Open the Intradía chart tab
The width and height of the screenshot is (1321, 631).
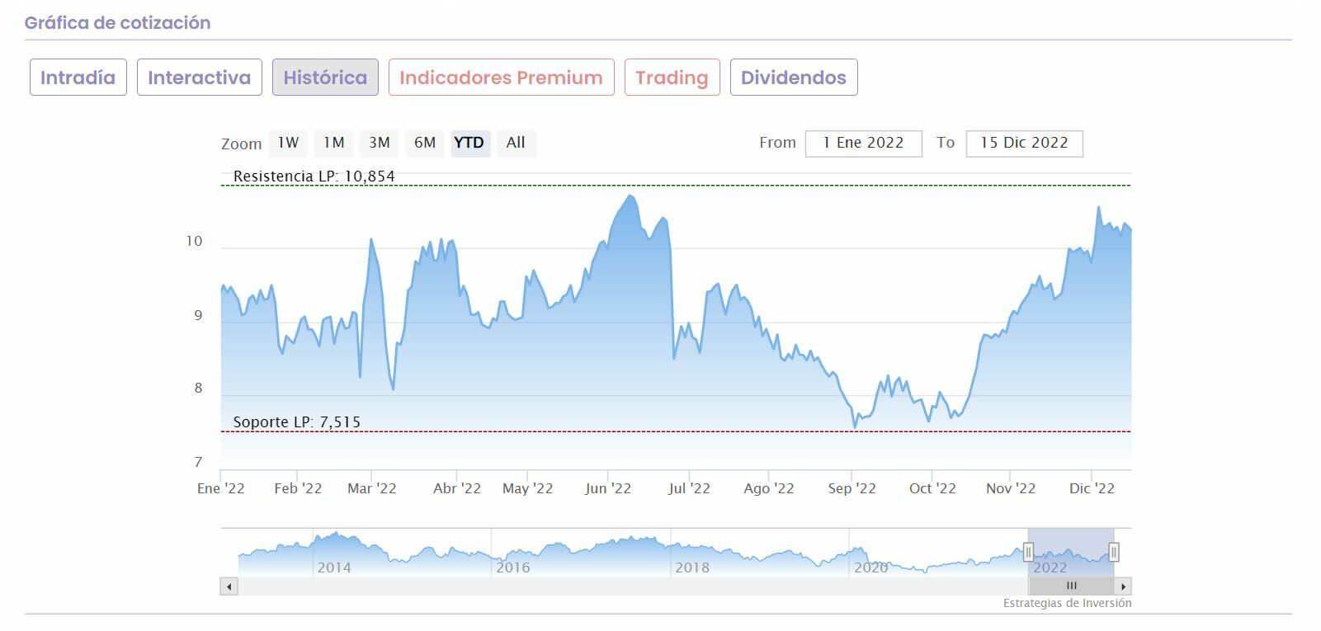click(78, 78)
